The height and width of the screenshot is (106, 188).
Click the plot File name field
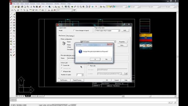112,70
